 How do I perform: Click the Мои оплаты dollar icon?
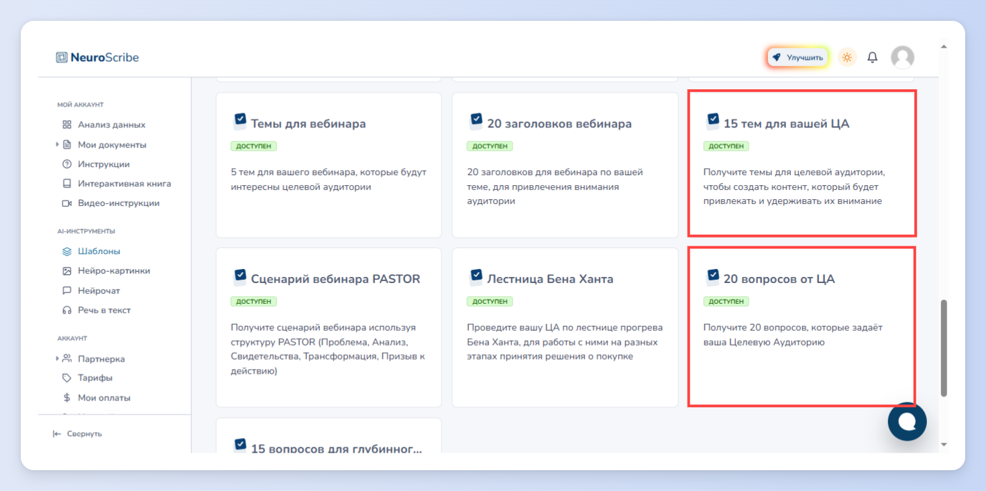tap(67, 398)
